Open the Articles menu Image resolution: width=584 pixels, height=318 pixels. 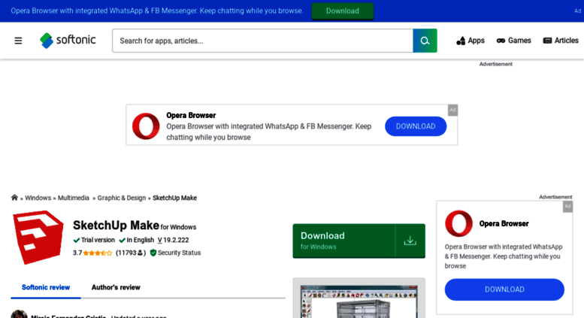pos(561,41)
